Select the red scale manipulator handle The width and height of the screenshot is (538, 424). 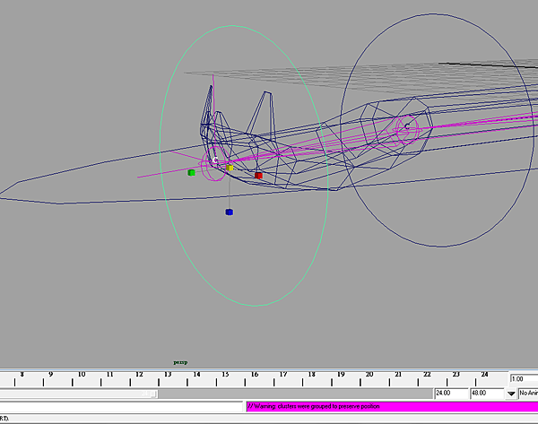point(258,176)
